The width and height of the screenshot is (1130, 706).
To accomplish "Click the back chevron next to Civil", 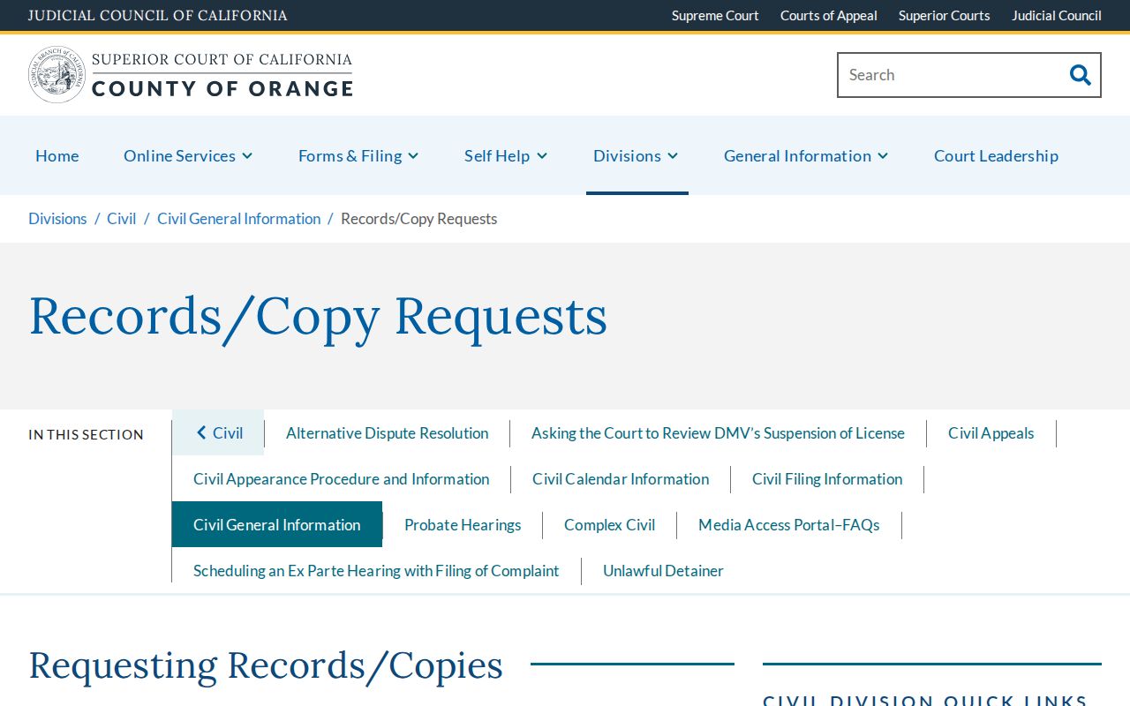I will (x=201, y=432).
